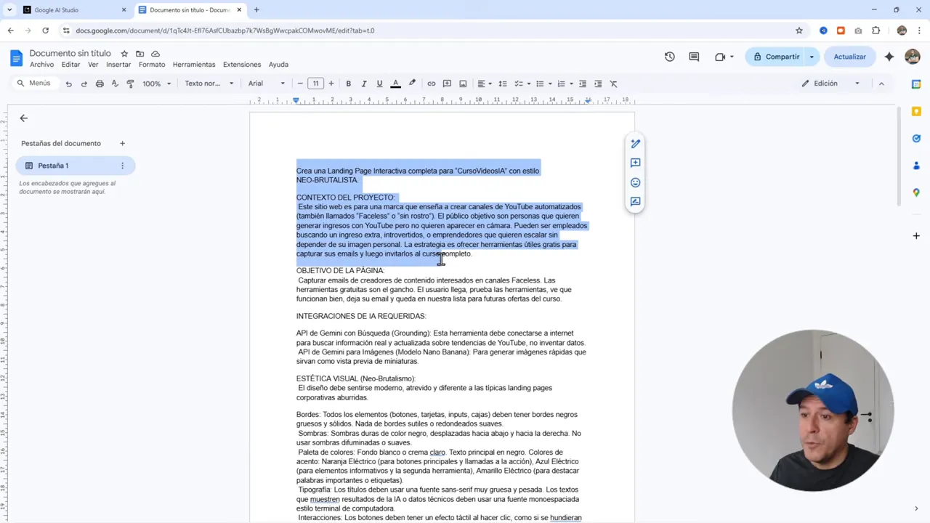Open the text highlight color tool
The height and width of the screenshot is (523, 930).
pos(411,83)
